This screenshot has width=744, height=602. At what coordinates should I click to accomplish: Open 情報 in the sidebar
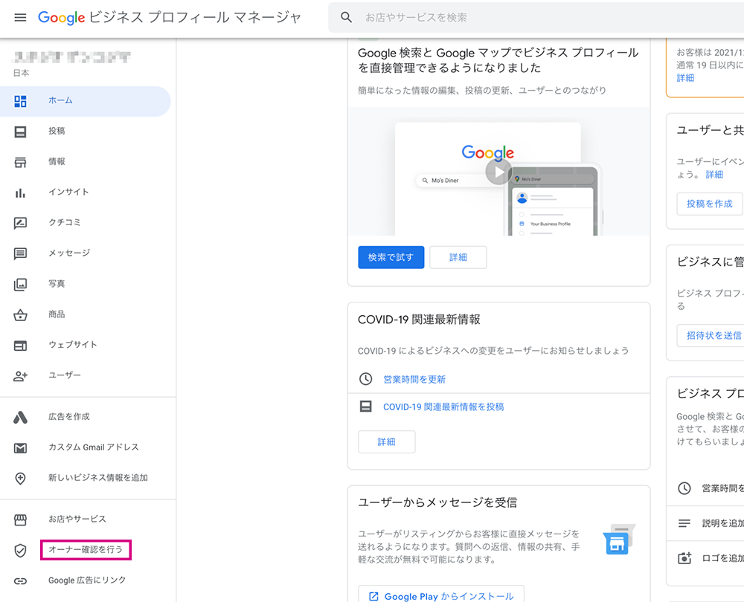coord(86,161)
